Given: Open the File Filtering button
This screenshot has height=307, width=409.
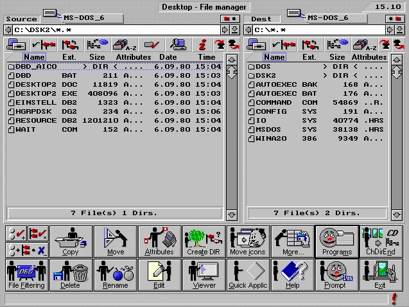Looking at the screenshot, I should [27, 275].
